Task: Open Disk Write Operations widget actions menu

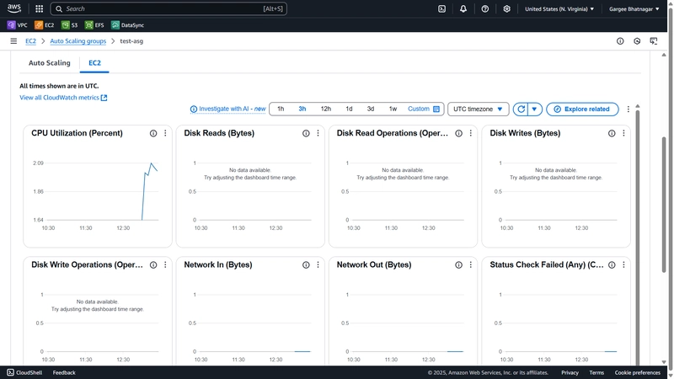Action: [165, 265]
